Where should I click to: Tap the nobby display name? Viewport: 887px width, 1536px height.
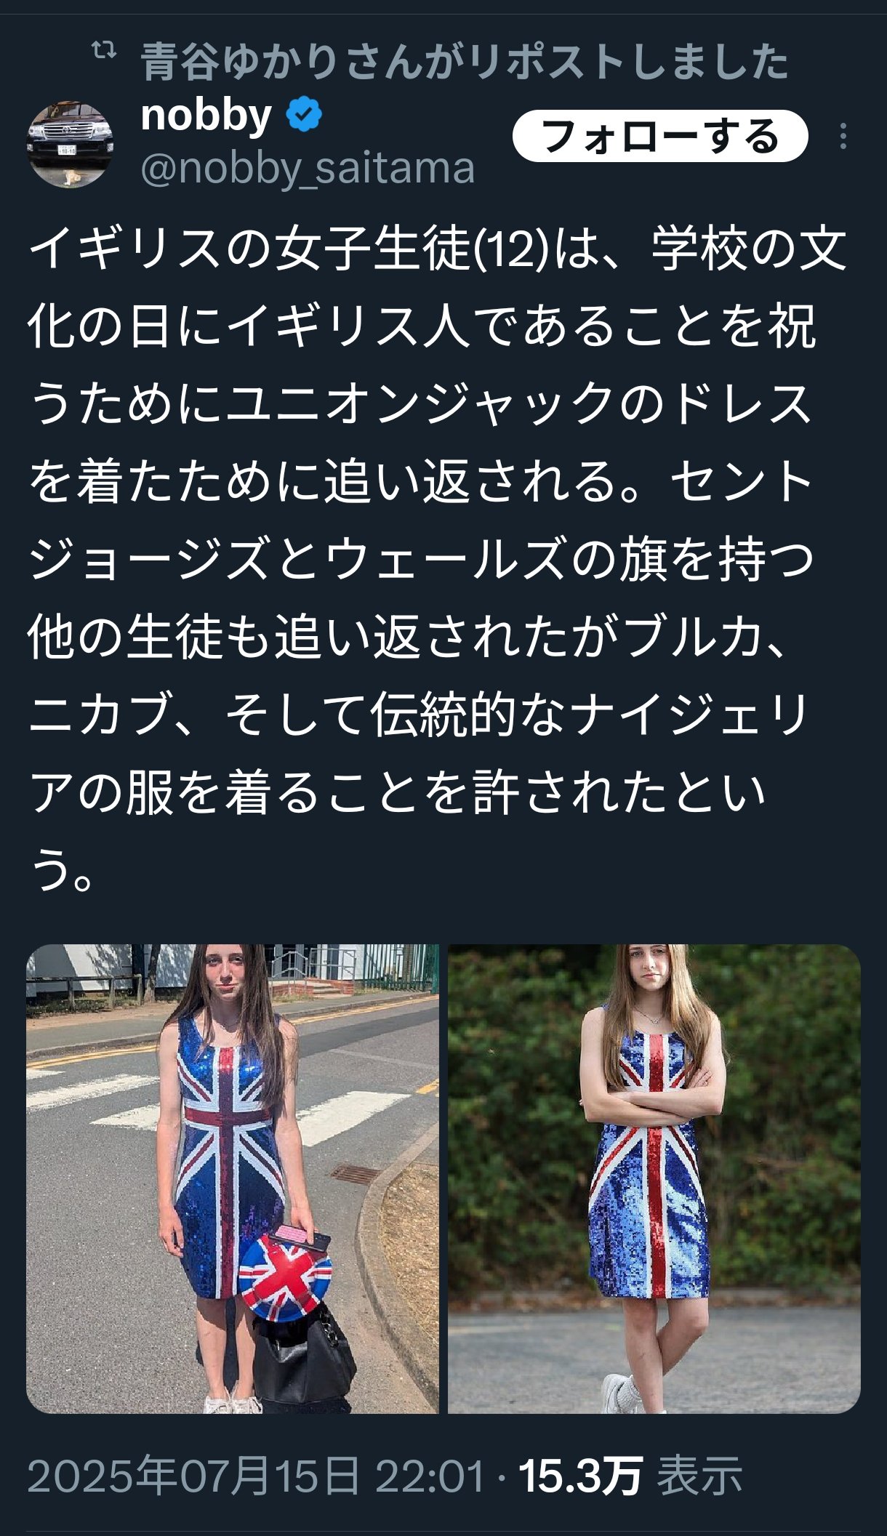click(x=206, y=116)
